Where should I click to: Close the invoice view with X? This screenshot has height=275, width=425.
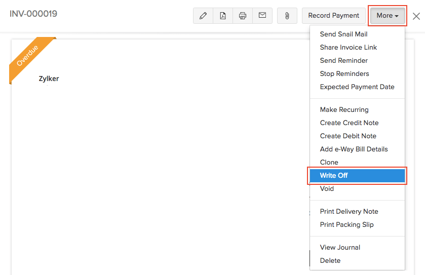tap(416, 16)
